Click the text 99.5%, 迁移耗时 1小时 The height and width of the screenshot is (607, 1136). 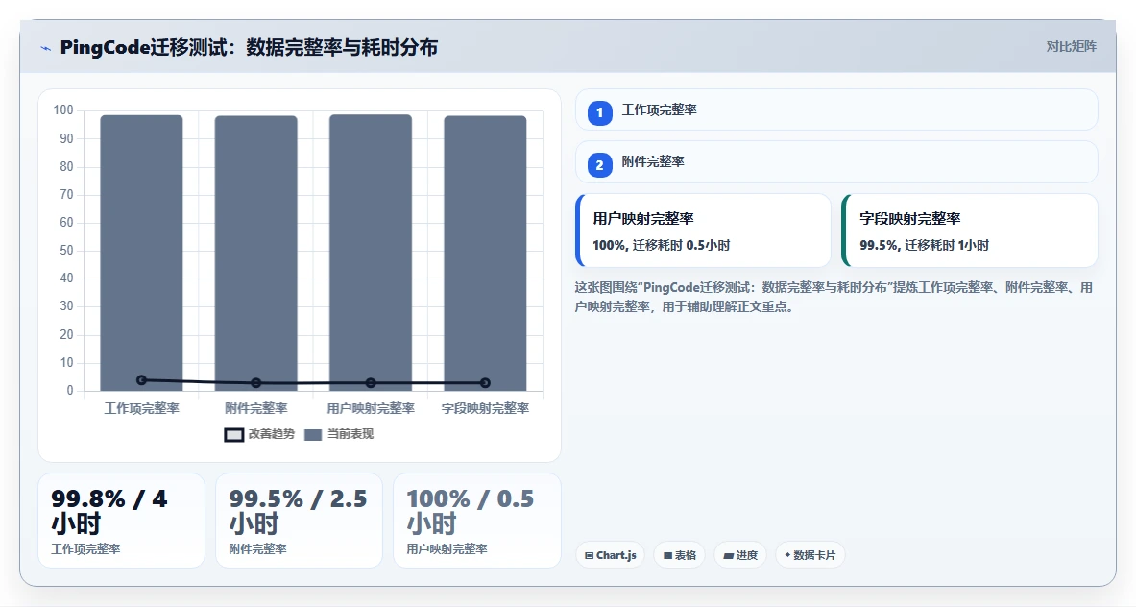(924, 245)
